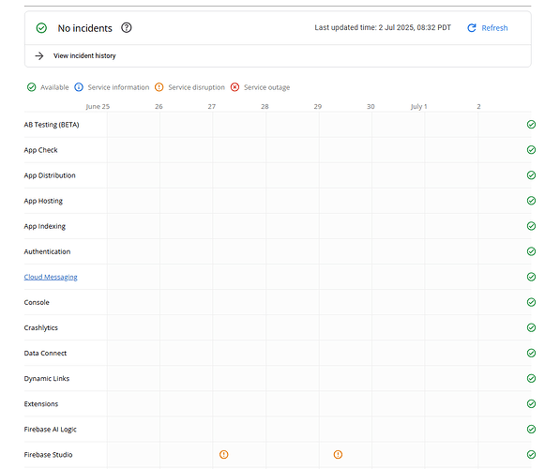Viewport: 560px width, 469px height.
Task: Click the circular refresh arrow icon
Action: point(472,28)
